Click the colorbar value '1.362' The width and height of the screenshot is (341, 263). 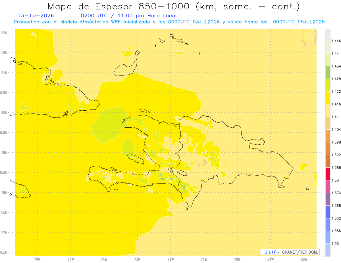(336, 218)
